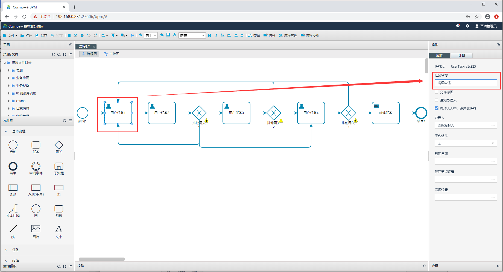Click the redo arrow icon

point(95,35)
